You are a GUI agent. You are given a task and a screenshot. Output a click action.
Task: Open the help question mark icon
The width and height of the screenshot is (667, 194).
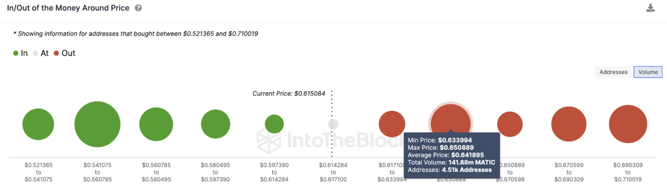138,8
